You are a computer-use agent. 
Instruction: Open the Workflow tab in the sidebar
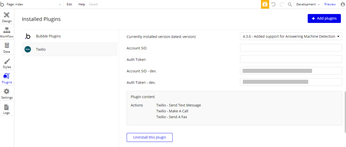[x=7, y=33]
